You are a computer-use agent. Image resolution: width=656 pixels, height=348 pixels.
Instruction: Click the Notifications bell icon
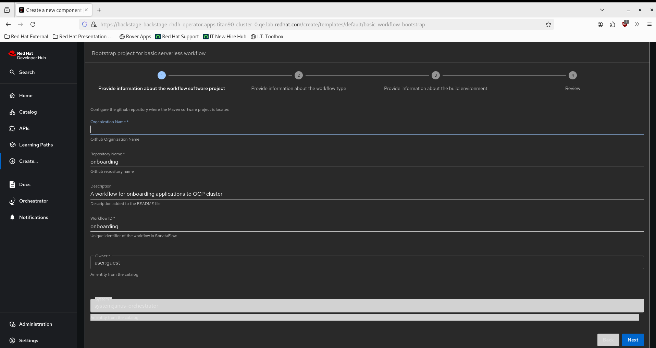(x=12, y=217)
